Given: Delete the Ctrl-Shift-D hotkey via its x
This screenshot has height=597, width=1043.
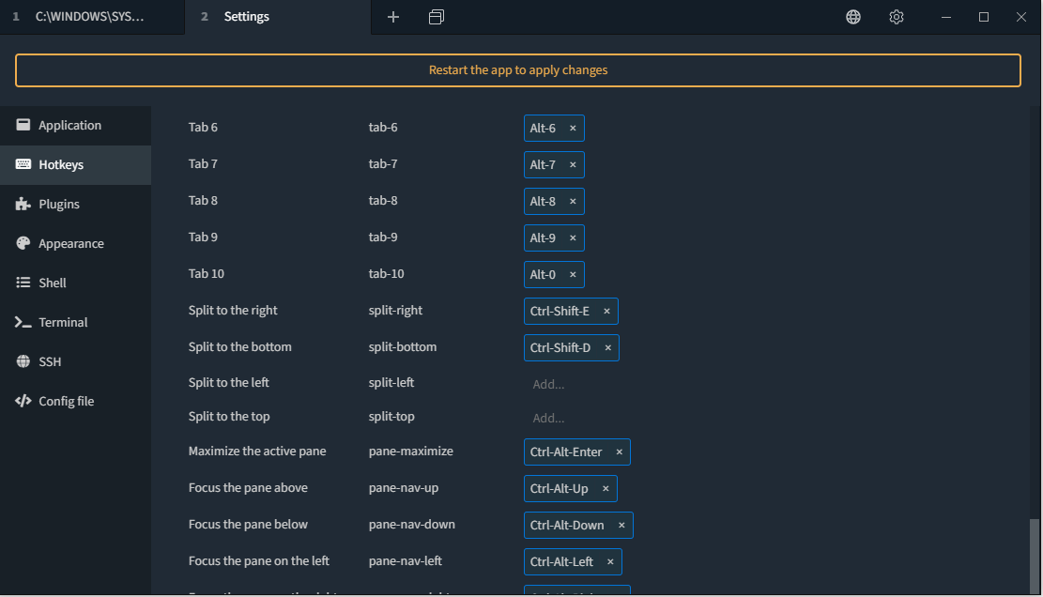Looking at the screenshot, I should pyautogui.click(x=608, y=347).
